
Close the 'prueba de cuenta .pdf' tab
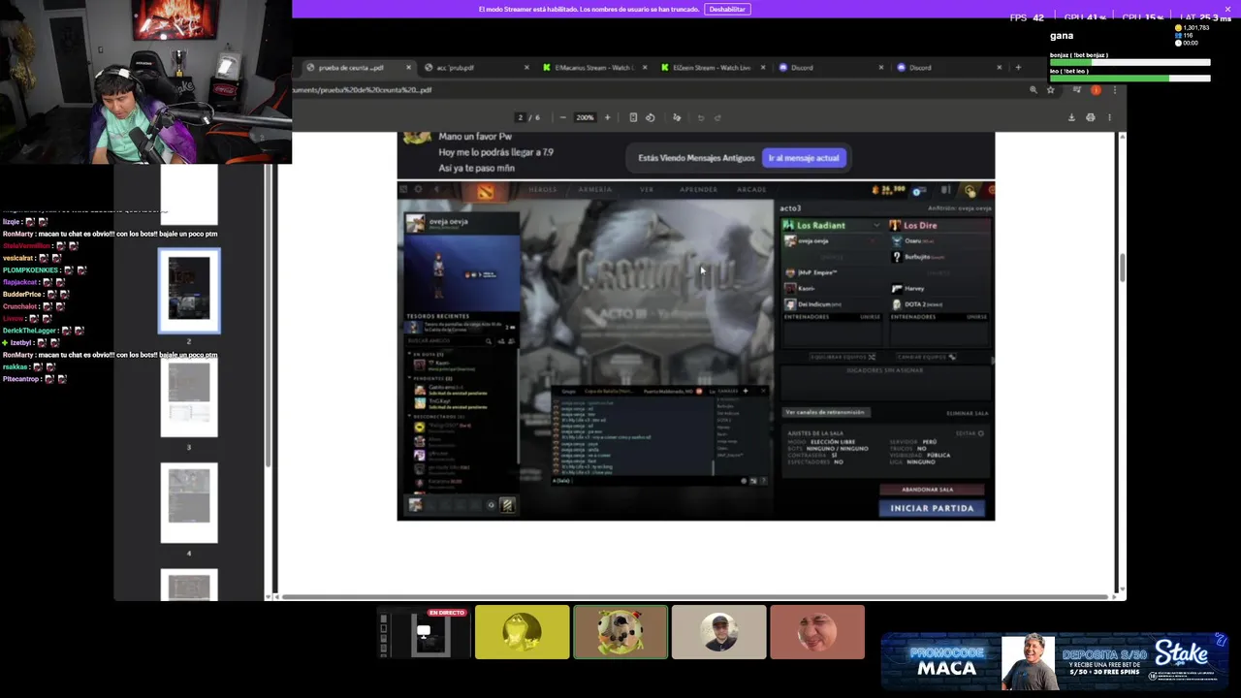point(408,68)
